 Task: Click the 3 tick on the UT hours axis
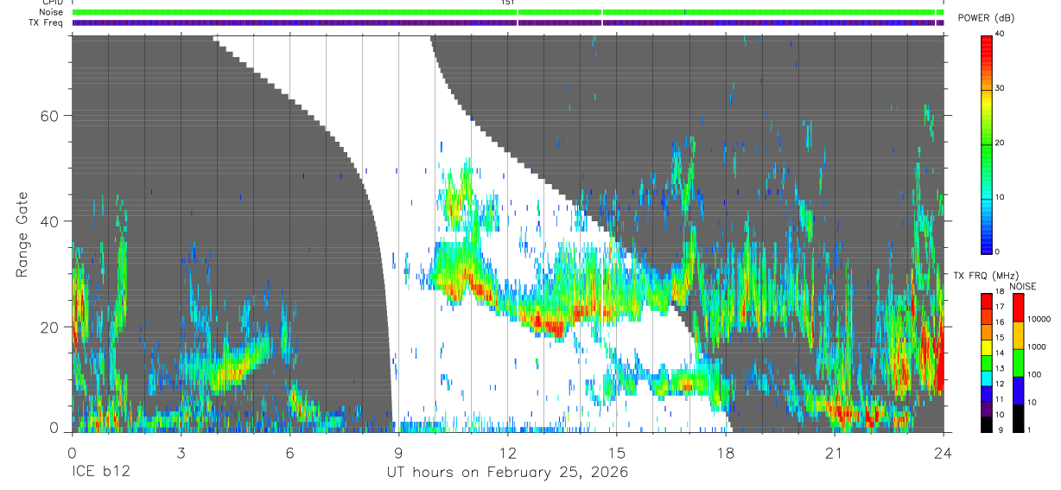point(181,454)
